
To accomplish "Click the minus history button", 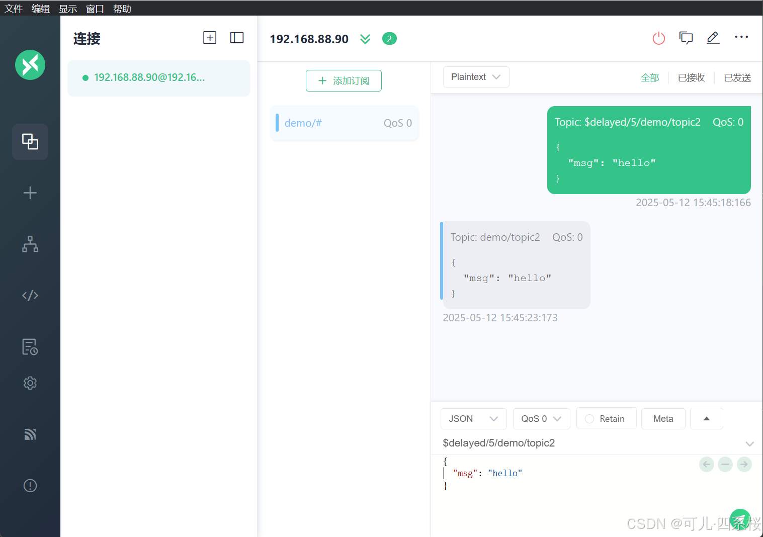I will [725, 464].
